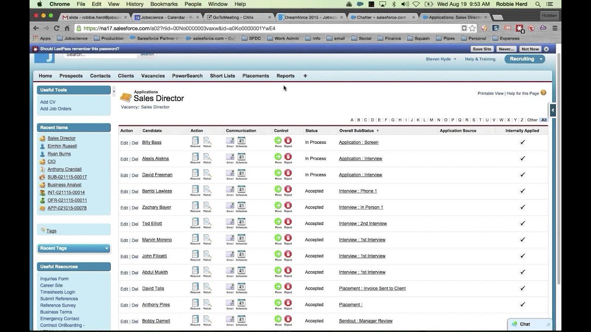The height and width of the screenshot is (332, 591).
Task: Click the Vacancy Sales Director link
Action: pos(155,107)
